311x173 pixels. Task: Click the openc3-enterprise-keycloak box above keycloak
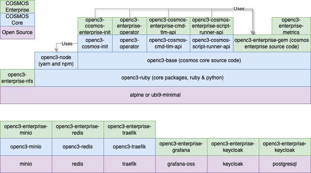point(233,147)
